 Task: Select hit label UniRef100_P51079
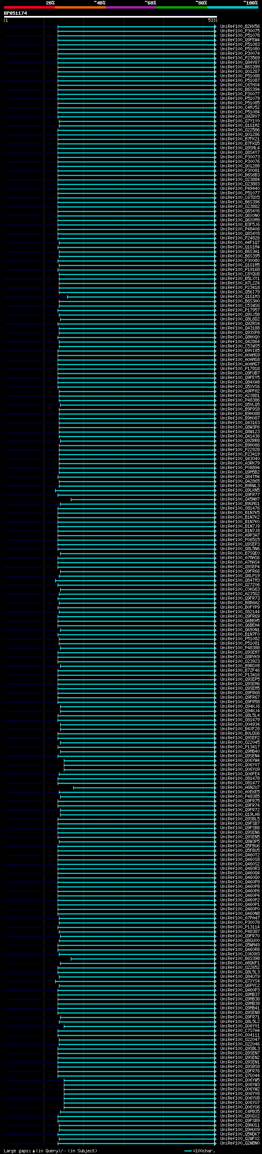tap(240, 99)
